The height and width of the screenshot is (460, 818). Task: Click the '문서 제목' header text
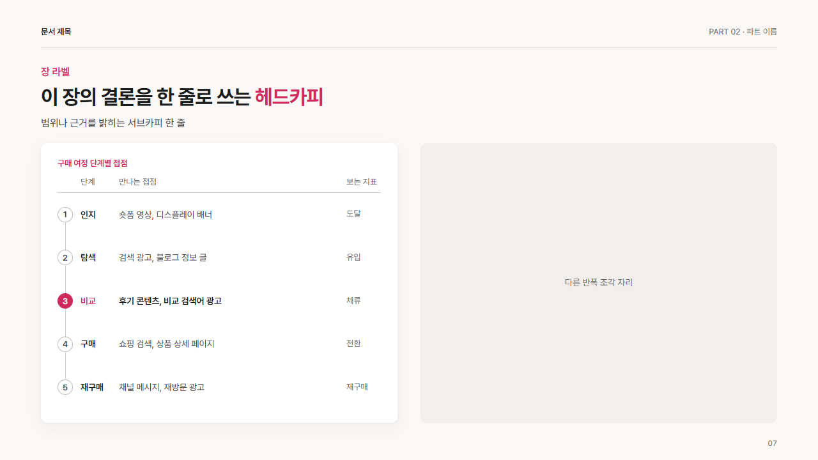tap(56, 31)
